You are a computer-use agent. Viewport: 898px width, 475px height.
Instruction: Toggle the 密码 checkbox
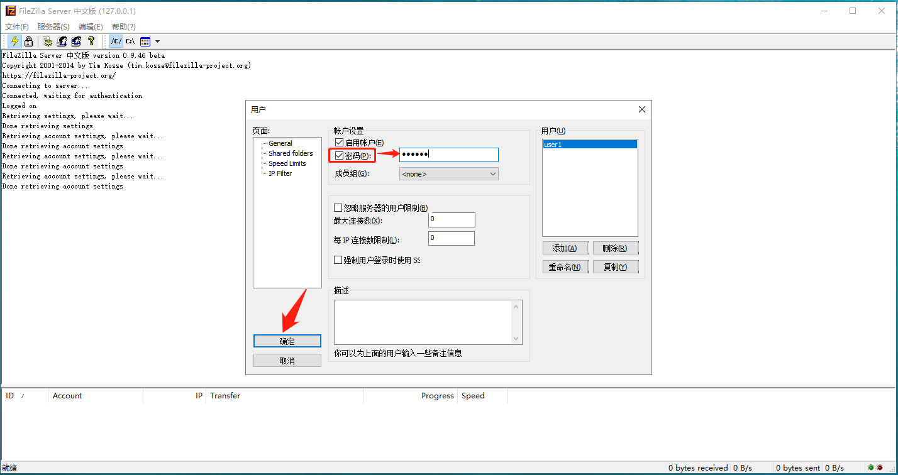340,155
